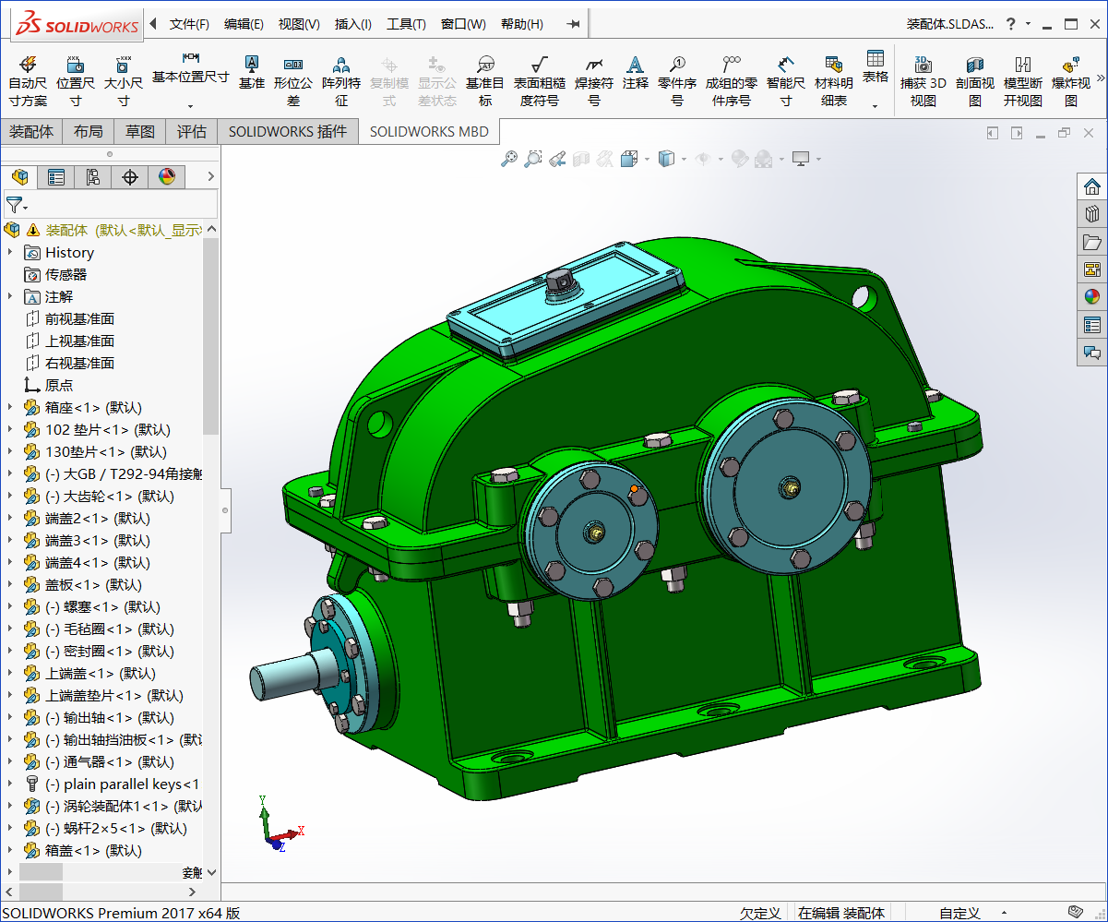Image resolution: width=1108 pixels, height=922 pixels.
Task: Open the Appearances task pane icon
Action: [1092, 297]
